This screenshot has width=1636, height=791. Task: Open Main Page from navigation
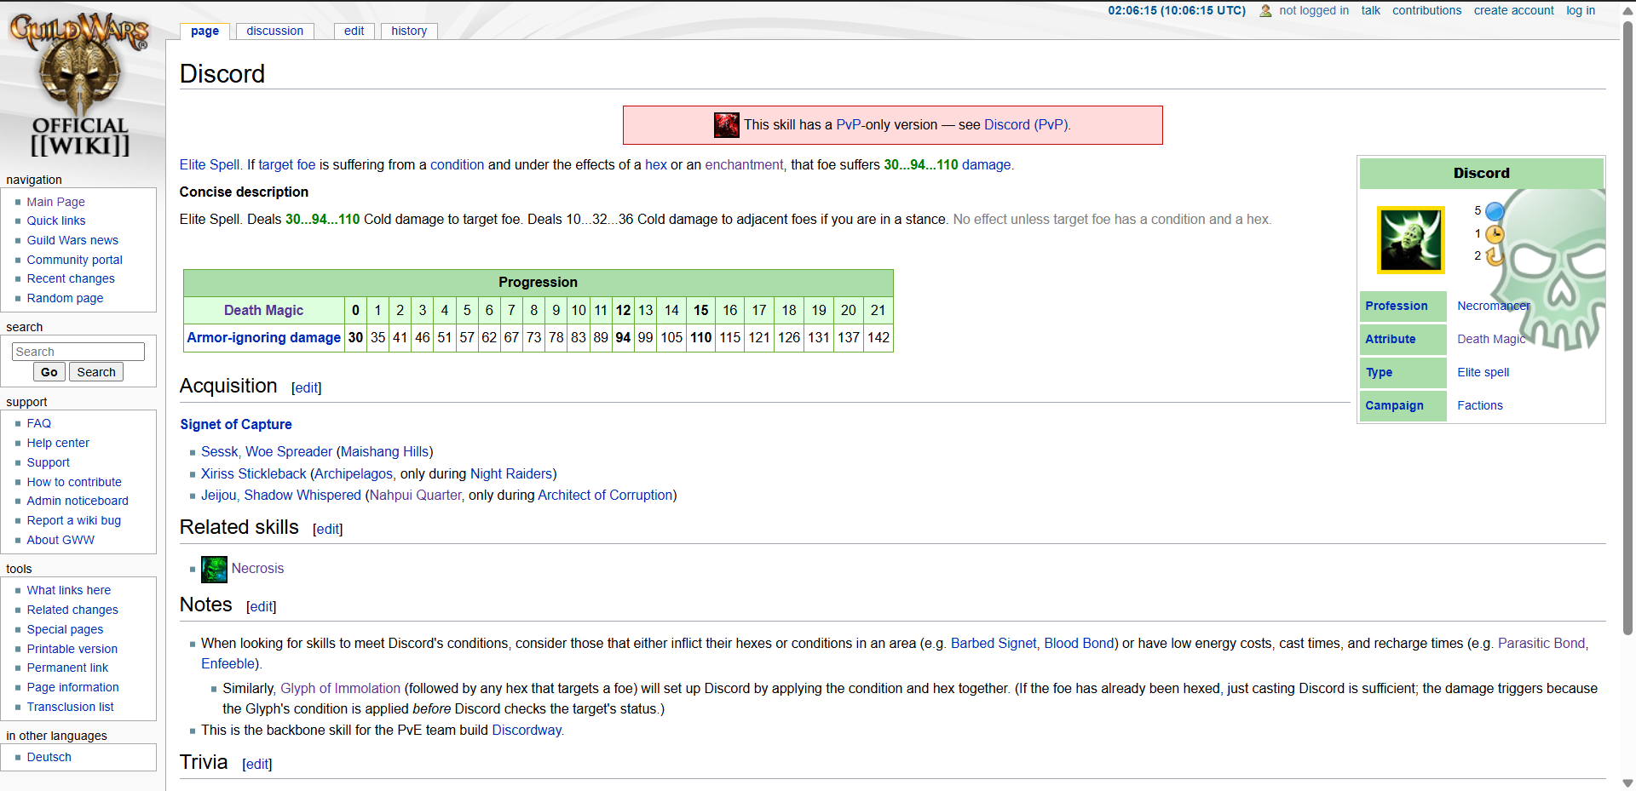click(55, 202)
